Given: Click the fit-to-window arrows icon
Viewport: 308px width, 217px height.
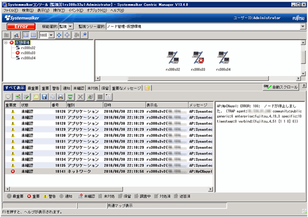Looking at the screenshot, I should point(59,35).
